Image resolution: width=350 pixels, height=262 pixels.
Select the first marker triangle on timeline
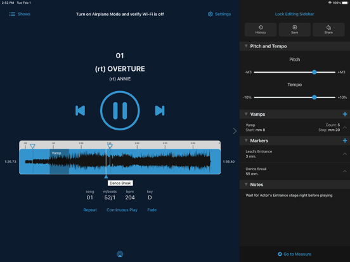tap(32, 146)
